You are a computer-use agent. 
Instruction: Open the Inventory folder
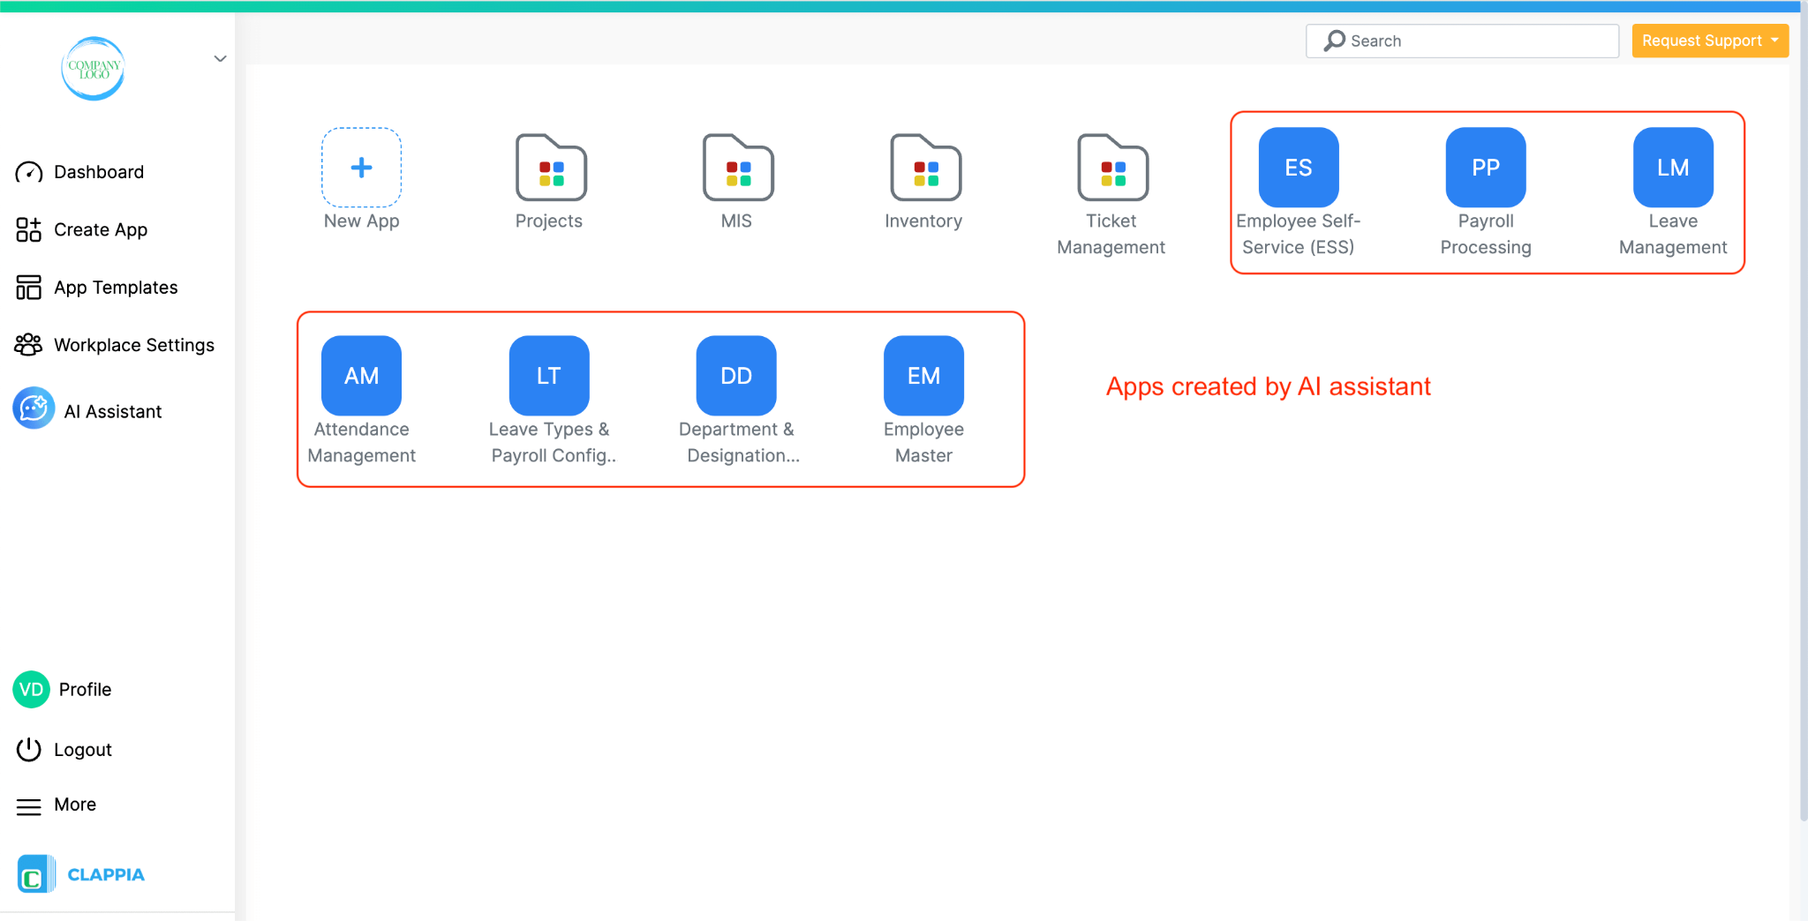(x=924, y=168)
